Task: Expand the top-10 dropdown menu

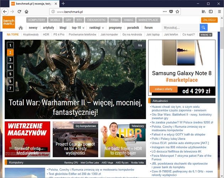Action: 78,28
